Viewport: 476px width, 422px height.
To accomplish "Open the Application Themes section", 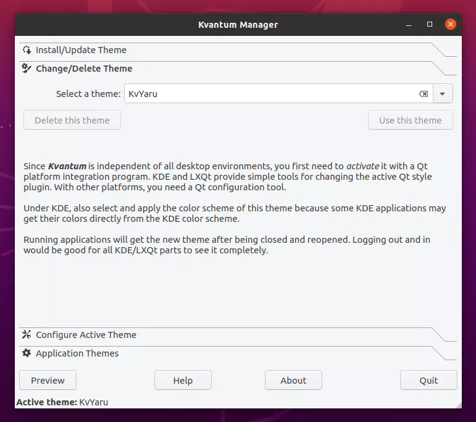I will coord(238,353).
